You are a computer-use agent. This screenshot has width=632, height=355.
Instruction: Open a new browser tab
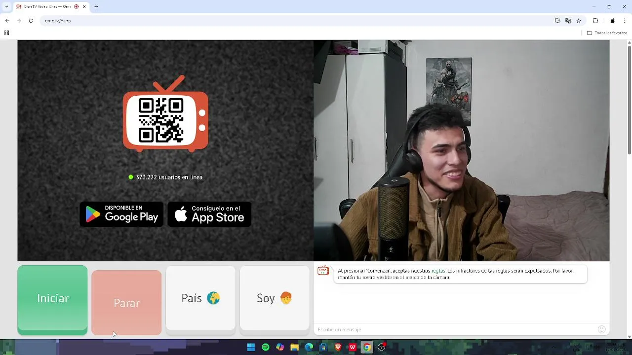click(96, 6)
